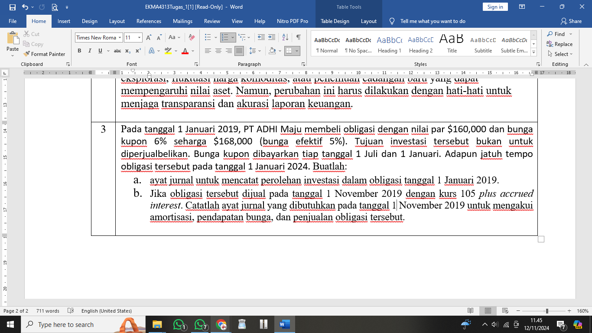Open the File menu
This screenshot has width=592, height=333.
coord(13,21)
